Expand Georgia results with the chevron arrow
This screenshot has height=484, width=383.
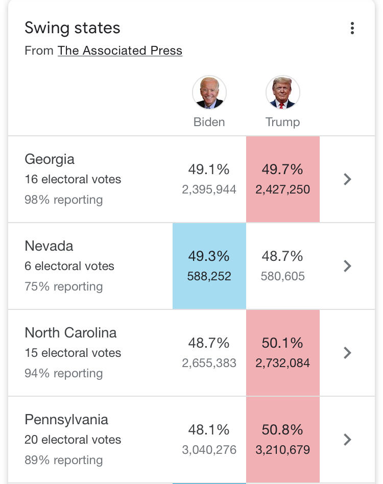click(348, 179)
